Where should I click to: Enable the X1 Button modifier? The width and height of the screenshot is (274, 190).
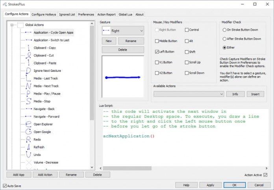(157, 62)
